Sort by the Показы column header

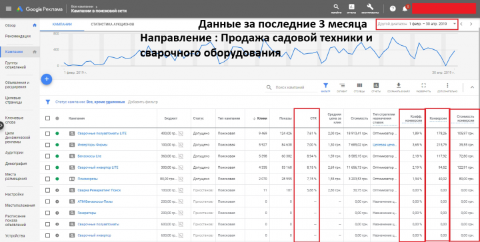285,118
